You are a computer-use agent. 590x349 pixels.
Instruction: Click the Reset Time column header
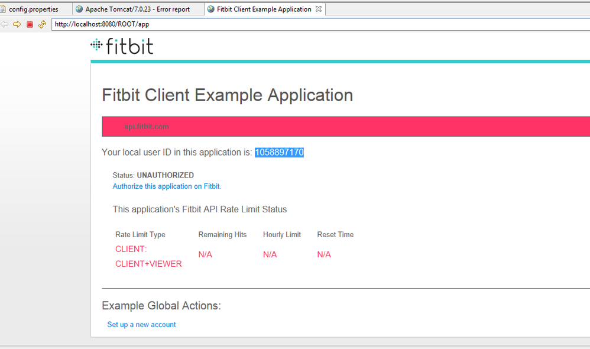(335, 235)
